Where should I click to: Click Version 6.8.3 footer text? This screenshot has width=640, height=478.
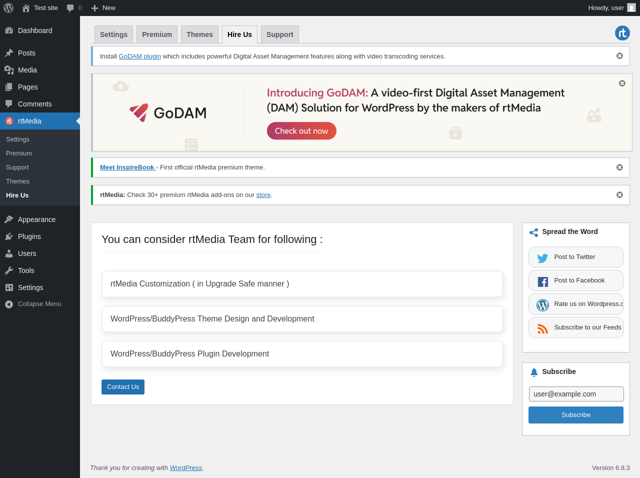[611, 468]
